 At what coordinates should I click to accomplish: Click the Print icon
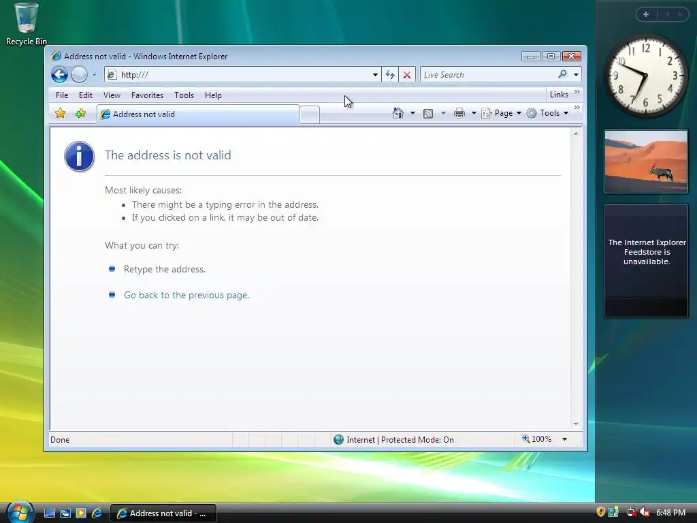coord(459,114)
